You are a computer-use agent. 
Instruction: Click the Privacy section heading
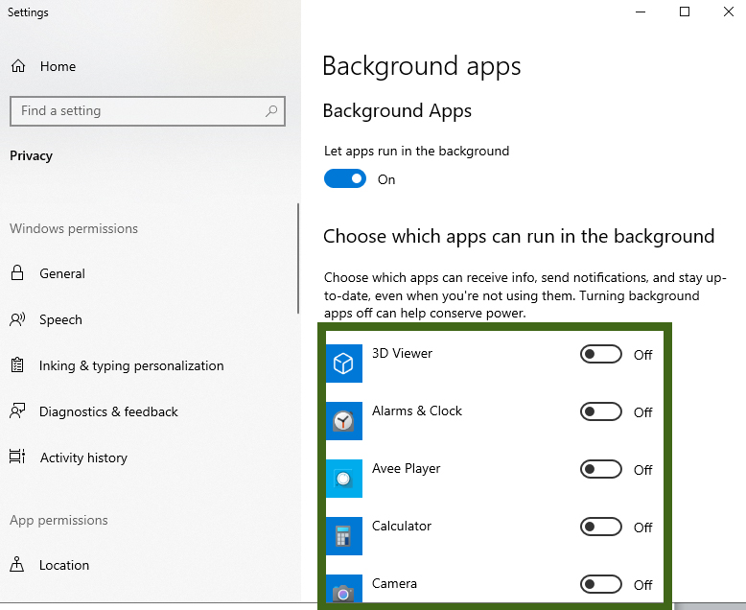(x=32, y=156)
